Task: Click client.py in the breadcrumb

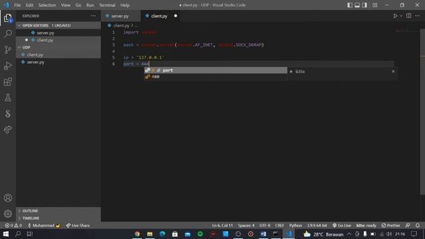Action: pos(121,25)
